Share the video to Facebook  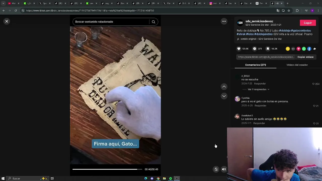309,49
